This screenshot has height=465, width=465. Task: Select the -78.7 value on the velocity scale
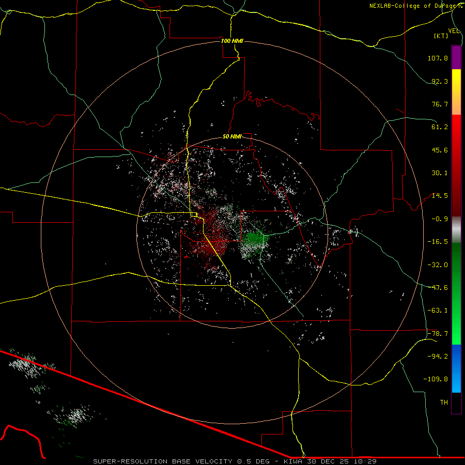[x=438, y=334]
